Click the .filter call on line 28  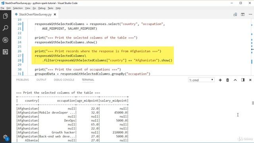[x=107, y=60]
